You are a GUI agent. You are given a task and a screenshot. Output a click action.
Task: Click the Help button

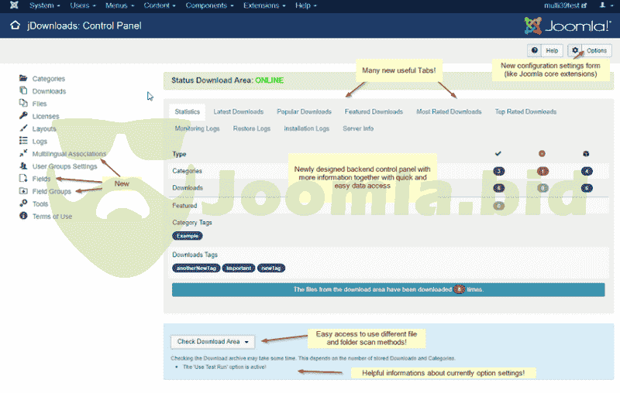(546, 50)
